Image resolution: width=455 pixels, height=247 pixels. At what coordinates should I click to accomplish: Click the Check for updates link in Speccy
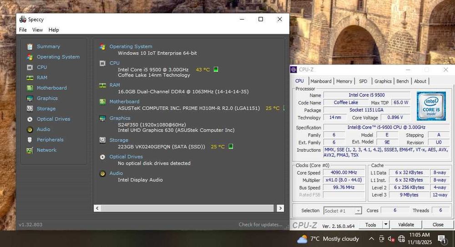pyautogui.click(x=260, y=225)
